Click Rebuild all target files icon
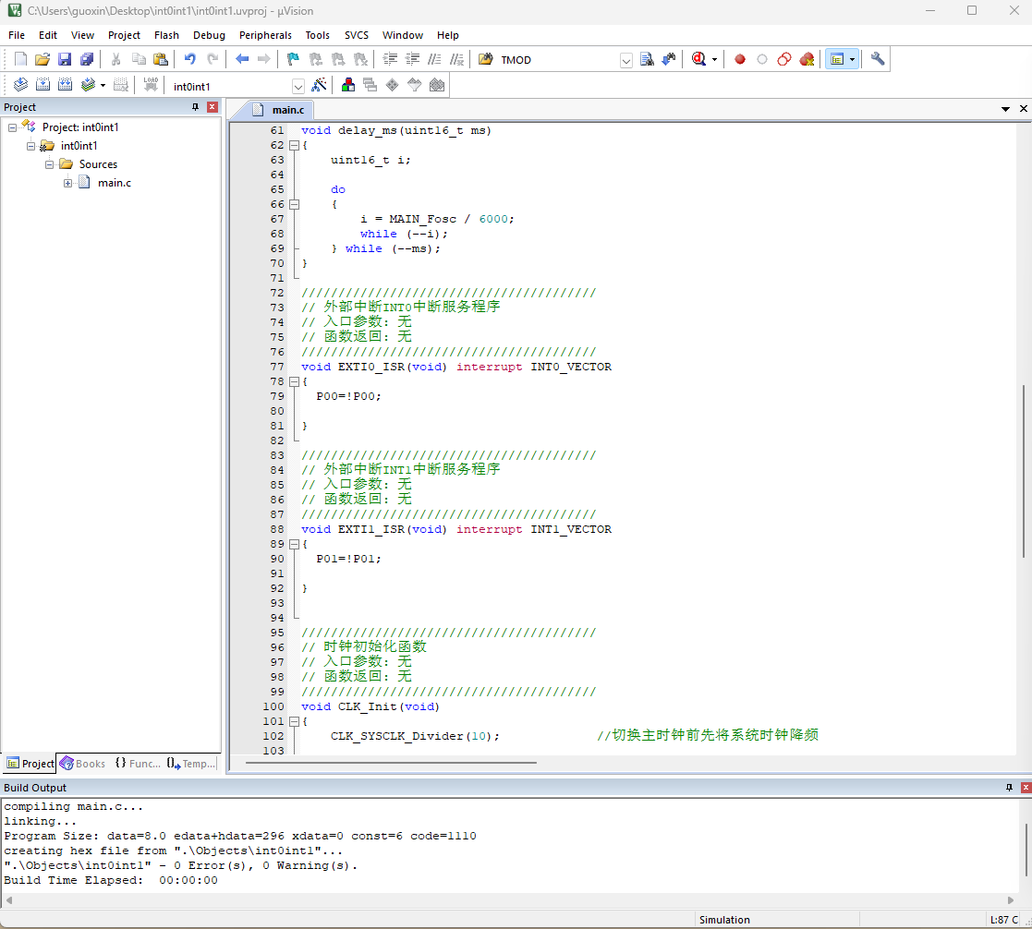The width and height of the screenshot is (1032, 929). (x=65, y=85)
